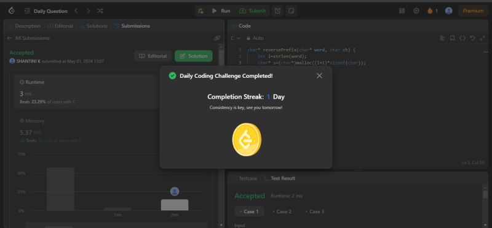
Task: Open the notes icon in top toolbar
Action: tap(291, 11)
